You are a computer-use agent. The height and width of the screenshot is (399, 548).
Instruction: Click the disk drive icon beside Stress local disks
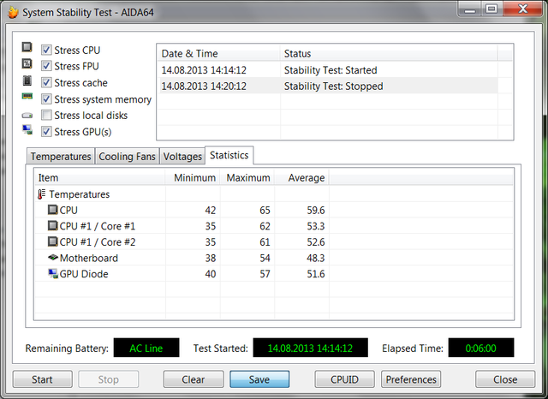[27, 115]
